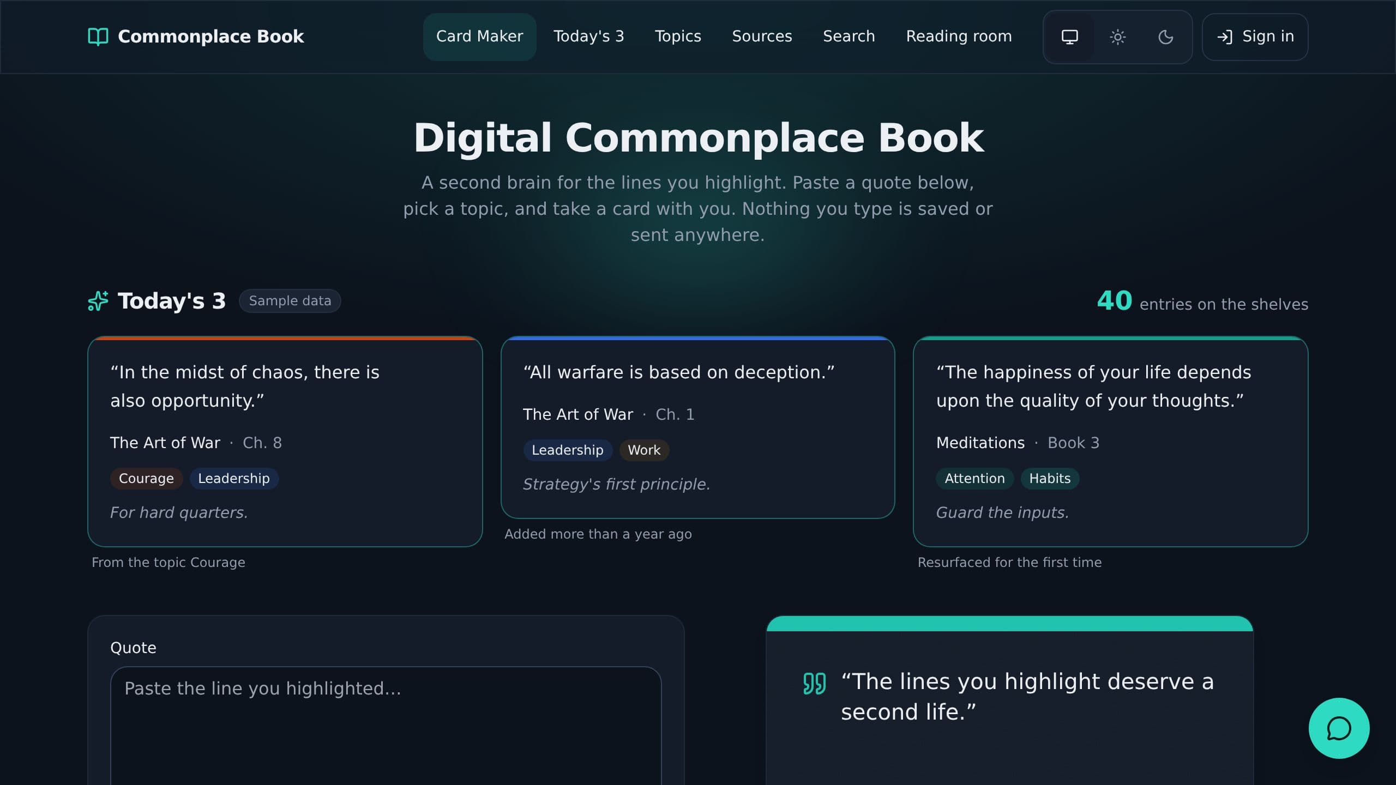Select the Attention tag
This screenshot has width=1396, height=785.
[x=974, y=479]
